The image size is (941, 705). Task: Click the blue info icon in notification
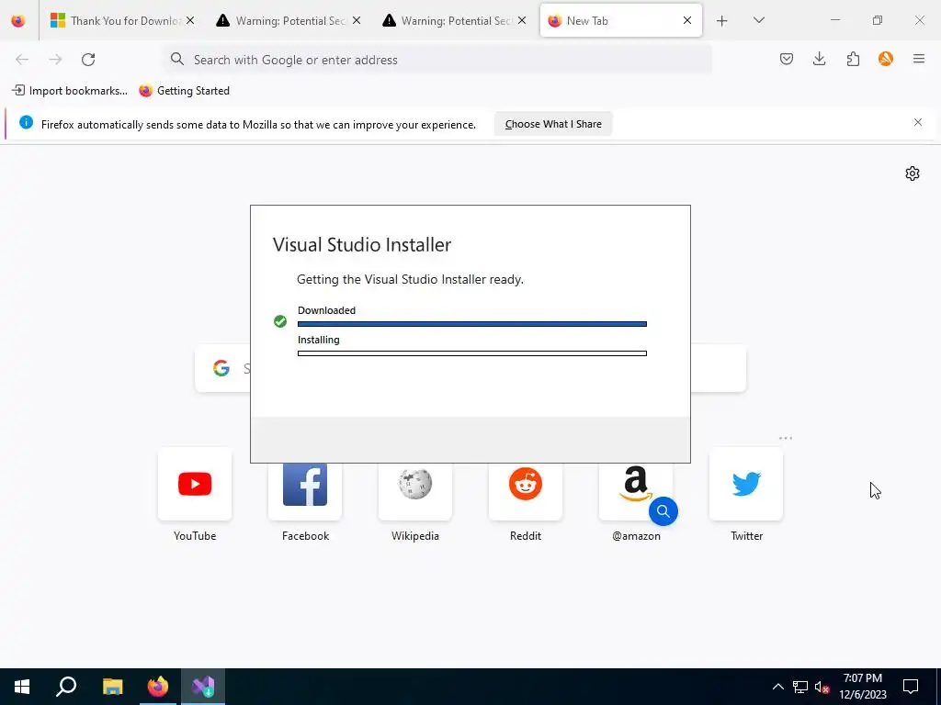[x=26, y=122]
